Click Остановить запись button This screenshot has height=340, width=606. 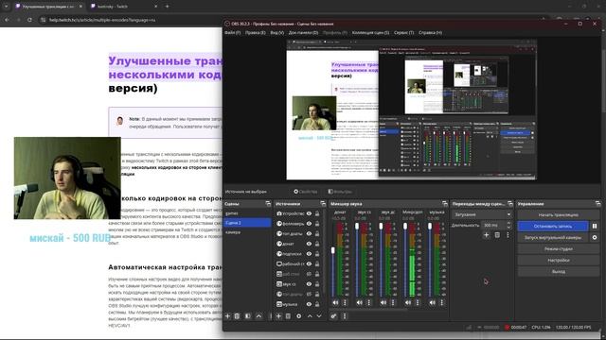553,227
